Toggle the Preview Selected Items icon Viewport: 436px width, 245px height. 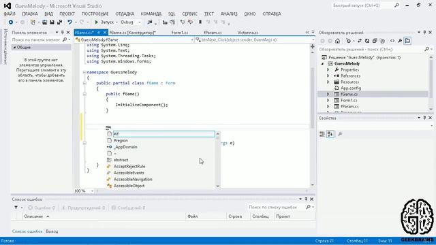(407, 41)
